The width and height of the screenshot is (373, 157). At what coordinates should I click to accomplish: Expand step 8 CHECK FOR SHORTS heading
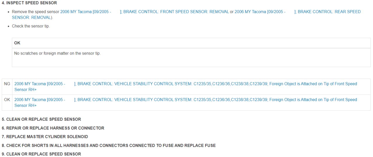[x=109, y=145]
